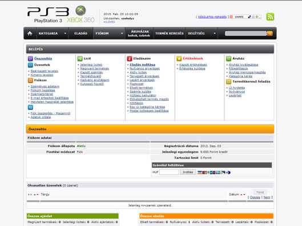Click the HUF amount input field
The image size is (302, 226).
click(169, 172)
